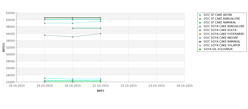Viewport: 248px width, 109px height.
Task: Click the DOC SOYA CAKE INDORE legend marker
Action: click(x=200, y=38)
